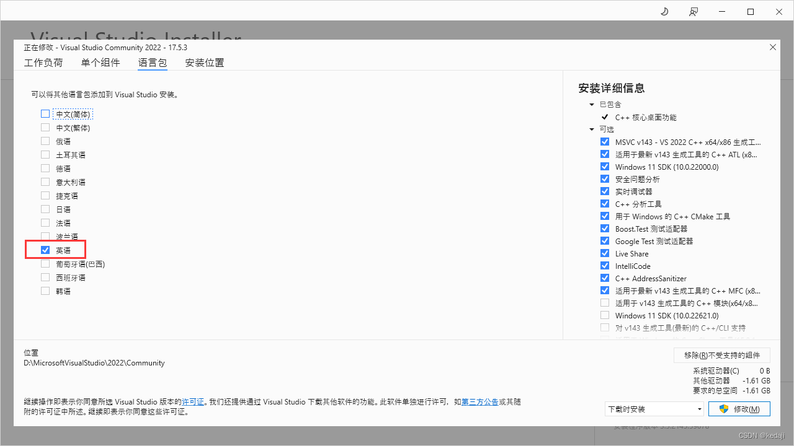Open the 第三方公告 link
The image size is (794, 446).
click(x=480, y=402)
